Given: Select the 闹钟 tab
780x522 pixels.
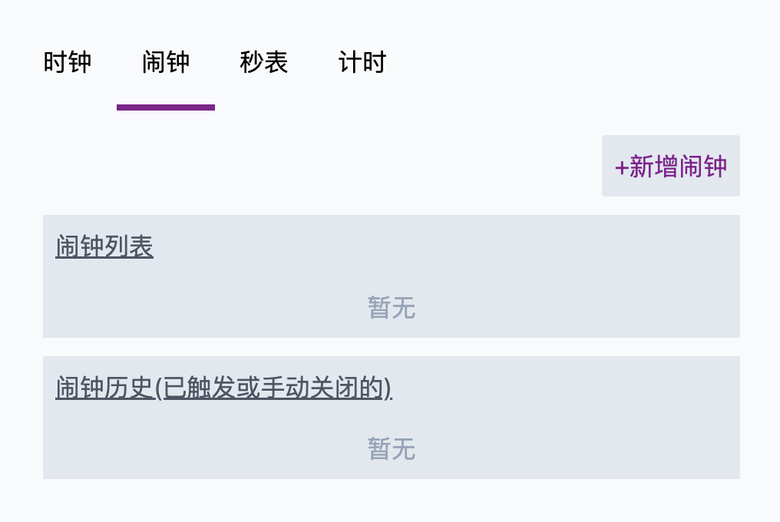Looking at the screenshot, I should [166, 63].
